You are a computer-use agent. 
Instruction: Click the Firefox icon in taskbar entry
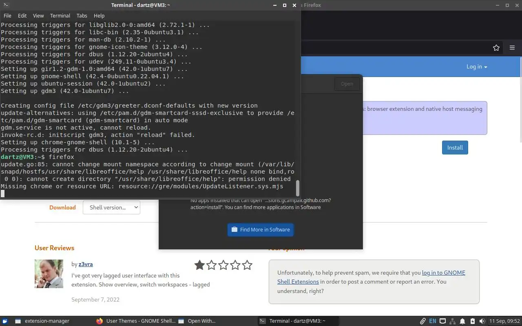pyautogui.click(x=100, y=321)
